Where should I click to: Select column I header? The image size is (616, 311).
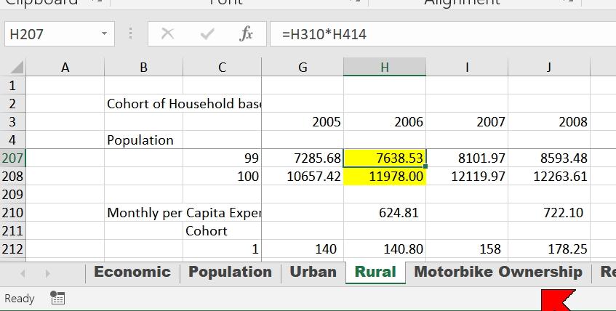click(x=467, y=67)
